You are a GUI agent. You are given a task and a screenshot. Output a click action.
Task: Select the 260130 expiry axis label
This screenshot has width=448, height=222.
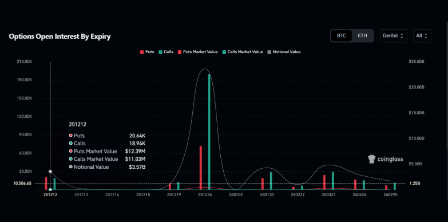pyautogui.click(x=267, y=195)
